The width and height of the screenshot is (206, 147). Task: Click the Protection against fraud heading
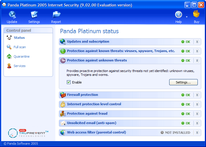[87, 113]
